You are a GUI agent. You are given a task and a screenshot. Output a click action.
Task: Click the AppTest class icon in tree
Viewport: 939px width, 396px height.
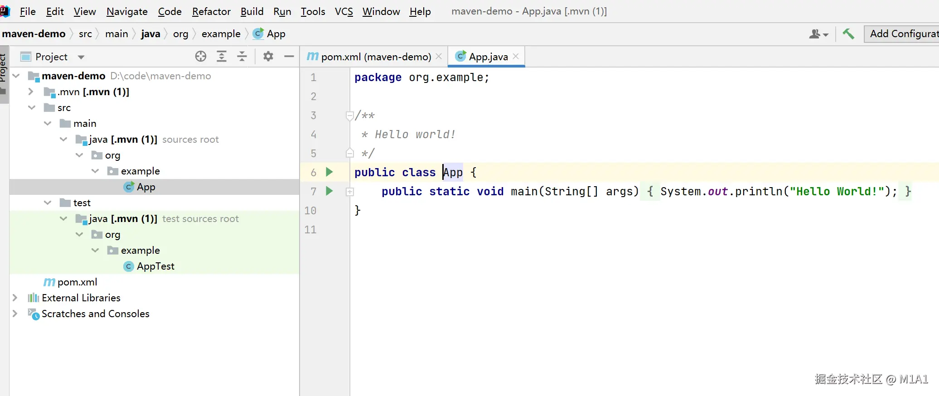pos(129,266)
